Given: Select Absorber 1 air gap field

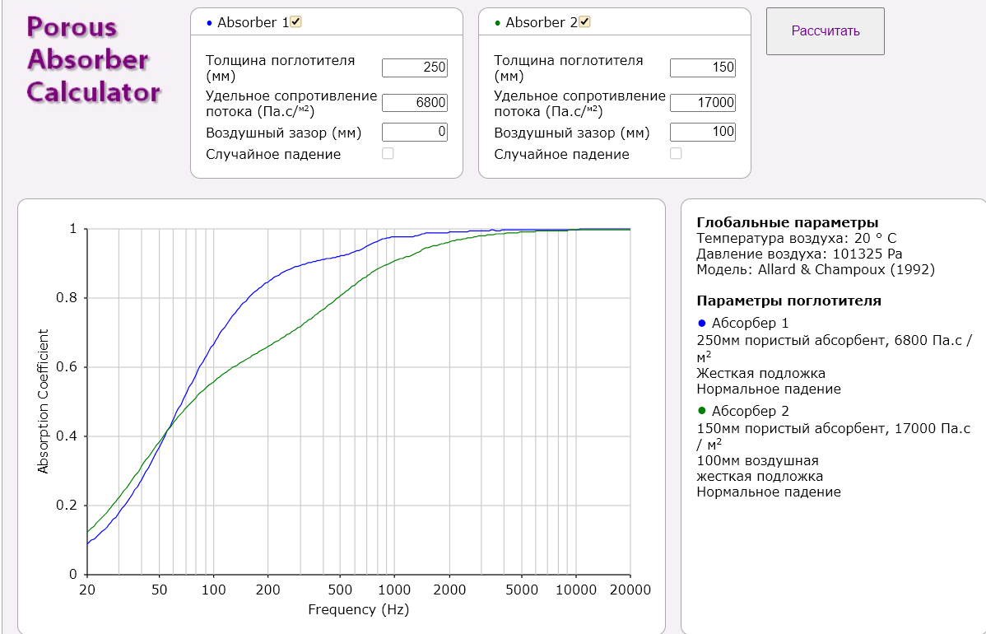Looking at the screenshot, I should 415,132.
